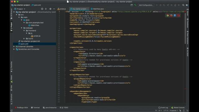199x112 pixels.
Task: Toggle tool window bars icon in bottom-left corner
Action: tap(12, 110)
